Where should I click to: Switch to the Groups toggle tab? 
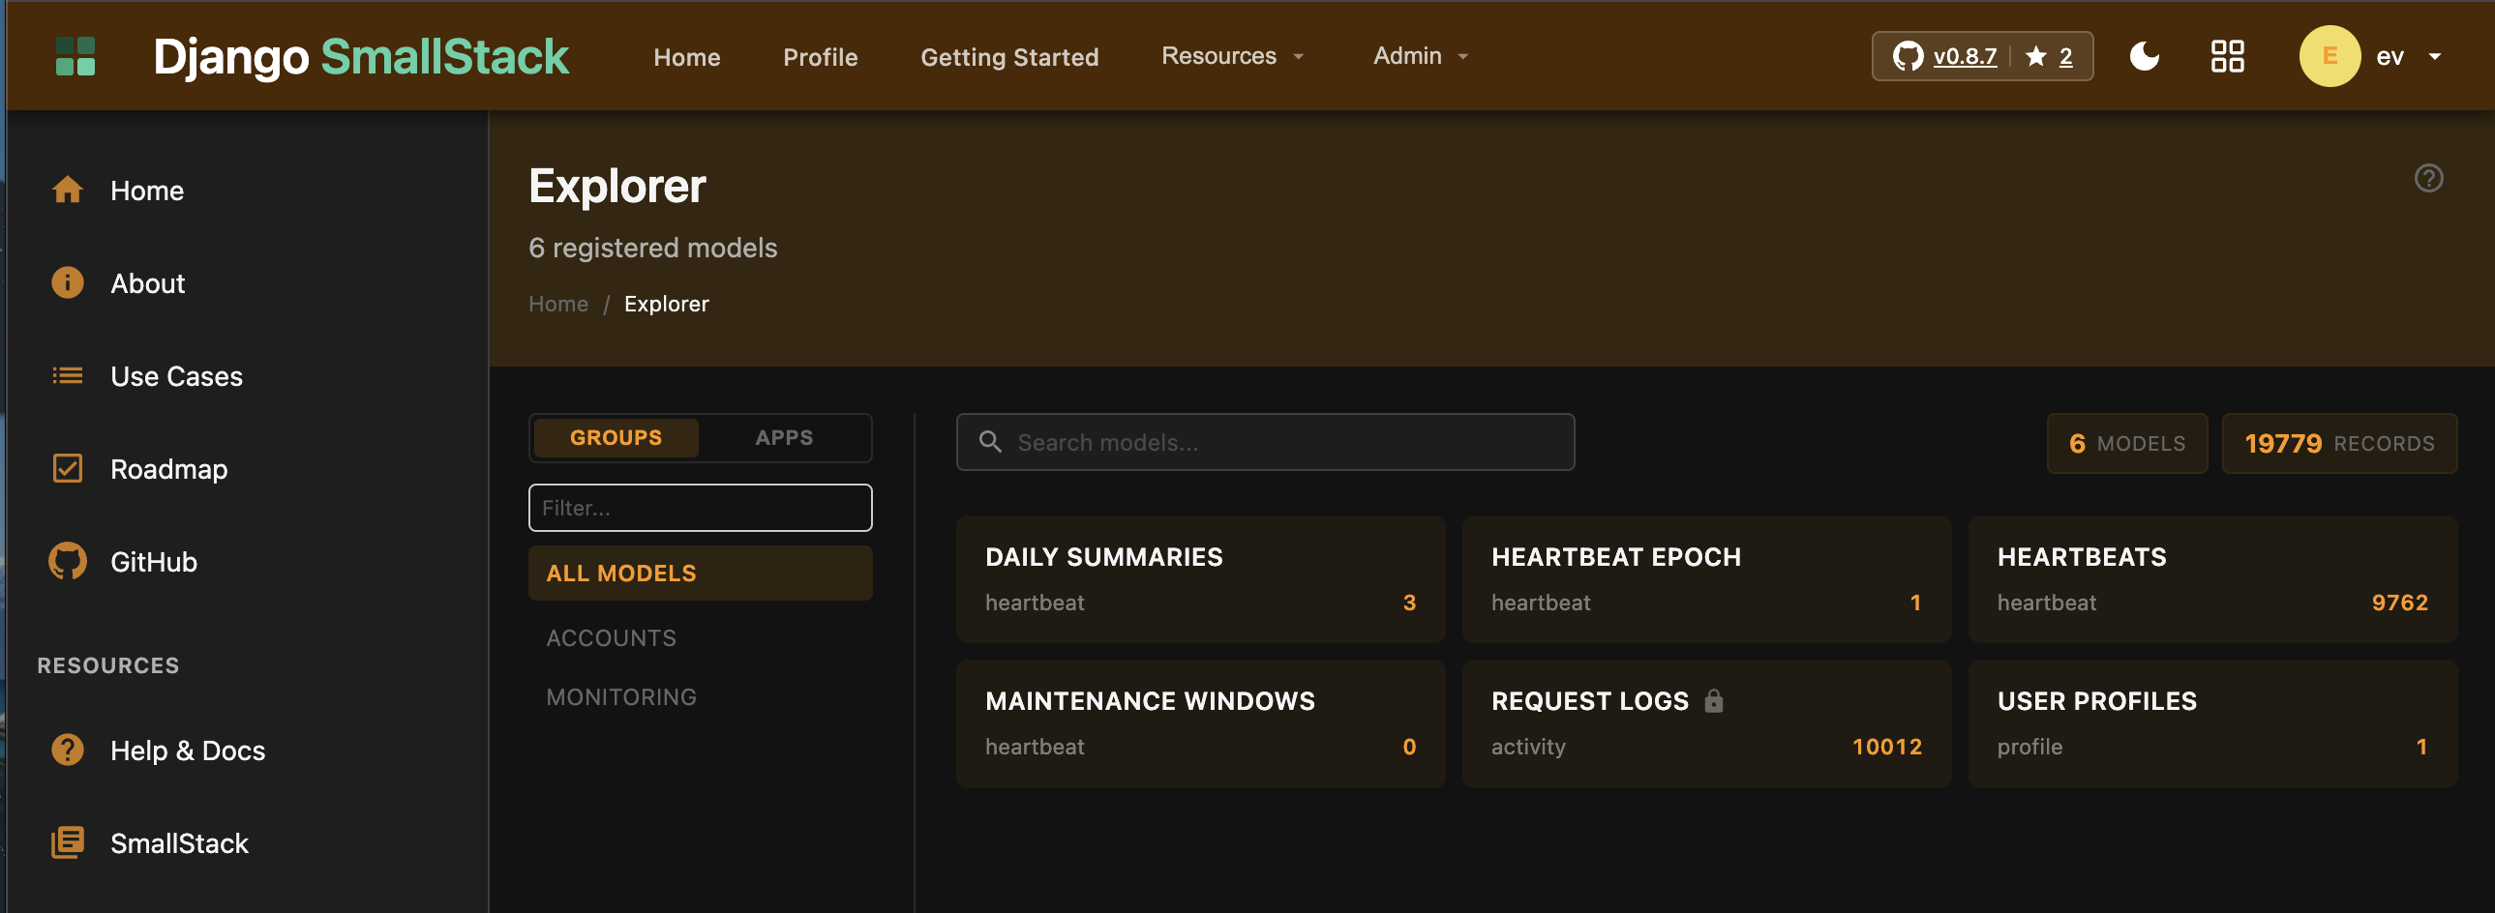(x=616, y=437)
